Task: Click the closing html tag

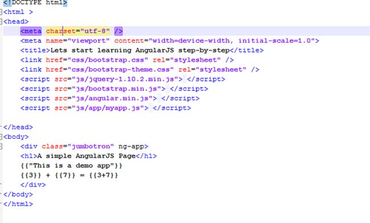Action: pyautogui.click(x=18, y=204)
